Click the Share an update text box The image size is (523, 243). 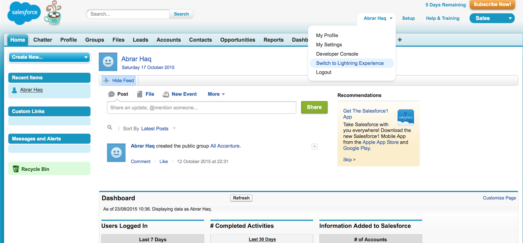click(201, 108)
